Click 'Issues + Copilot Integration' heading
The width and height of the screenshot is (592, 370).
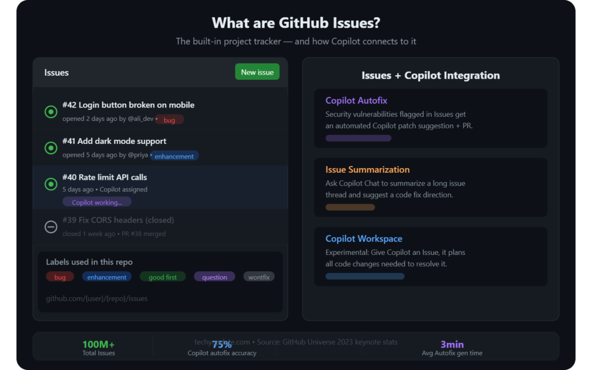[431, 76]
